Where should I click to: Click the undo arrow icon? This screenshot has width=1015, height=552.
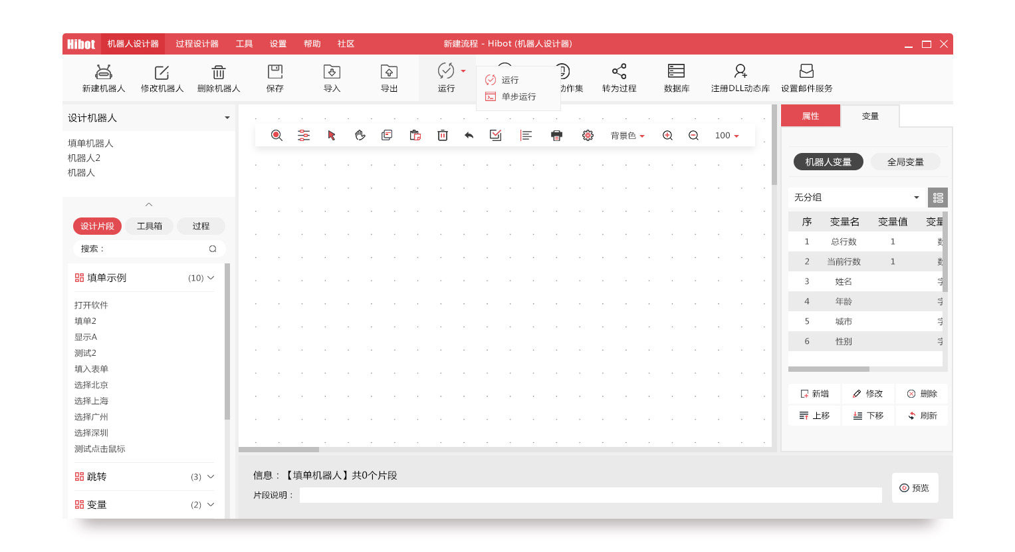(469, 136)
